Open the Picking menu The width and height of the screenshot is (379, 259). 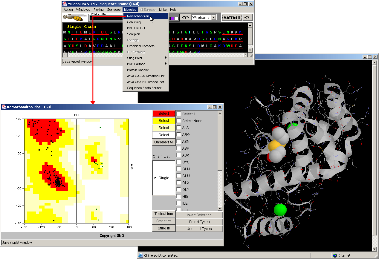tap(99, 10)
